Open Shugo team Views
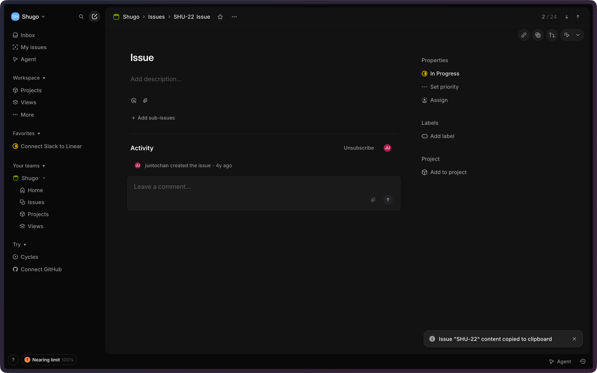 (32, 226)
